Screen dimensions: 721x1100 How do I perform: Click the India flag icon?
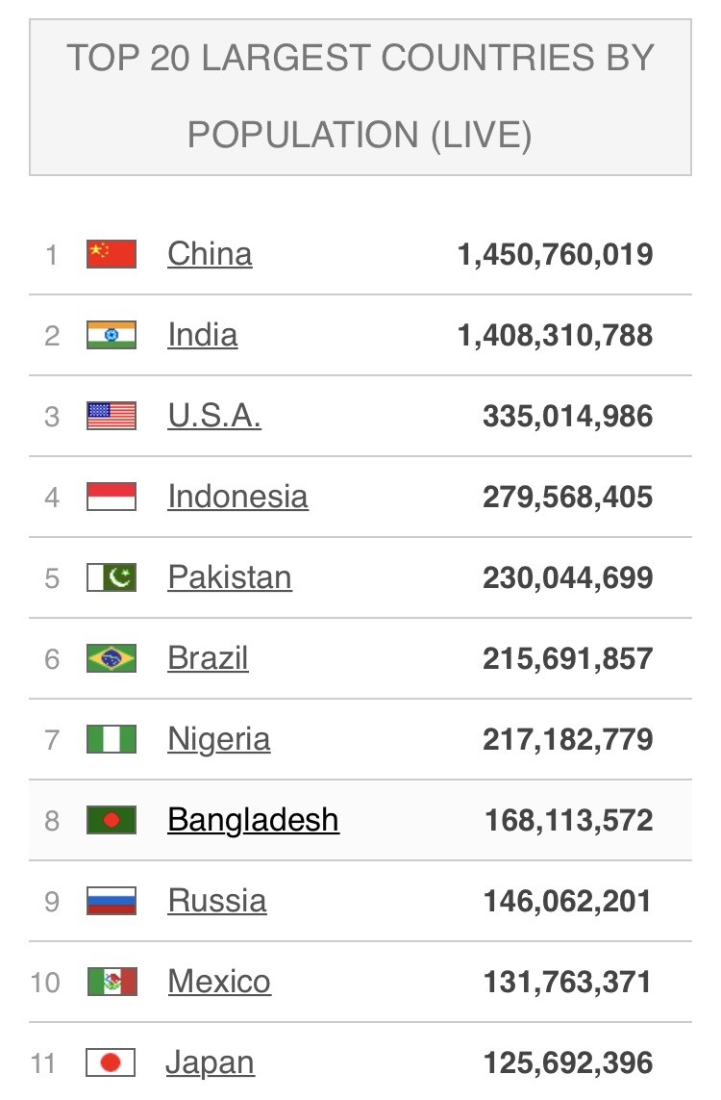click(112, 335)
